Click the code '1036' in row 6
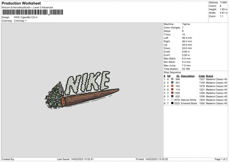This screenshot has height=162, width=229. tap(202, 97)
